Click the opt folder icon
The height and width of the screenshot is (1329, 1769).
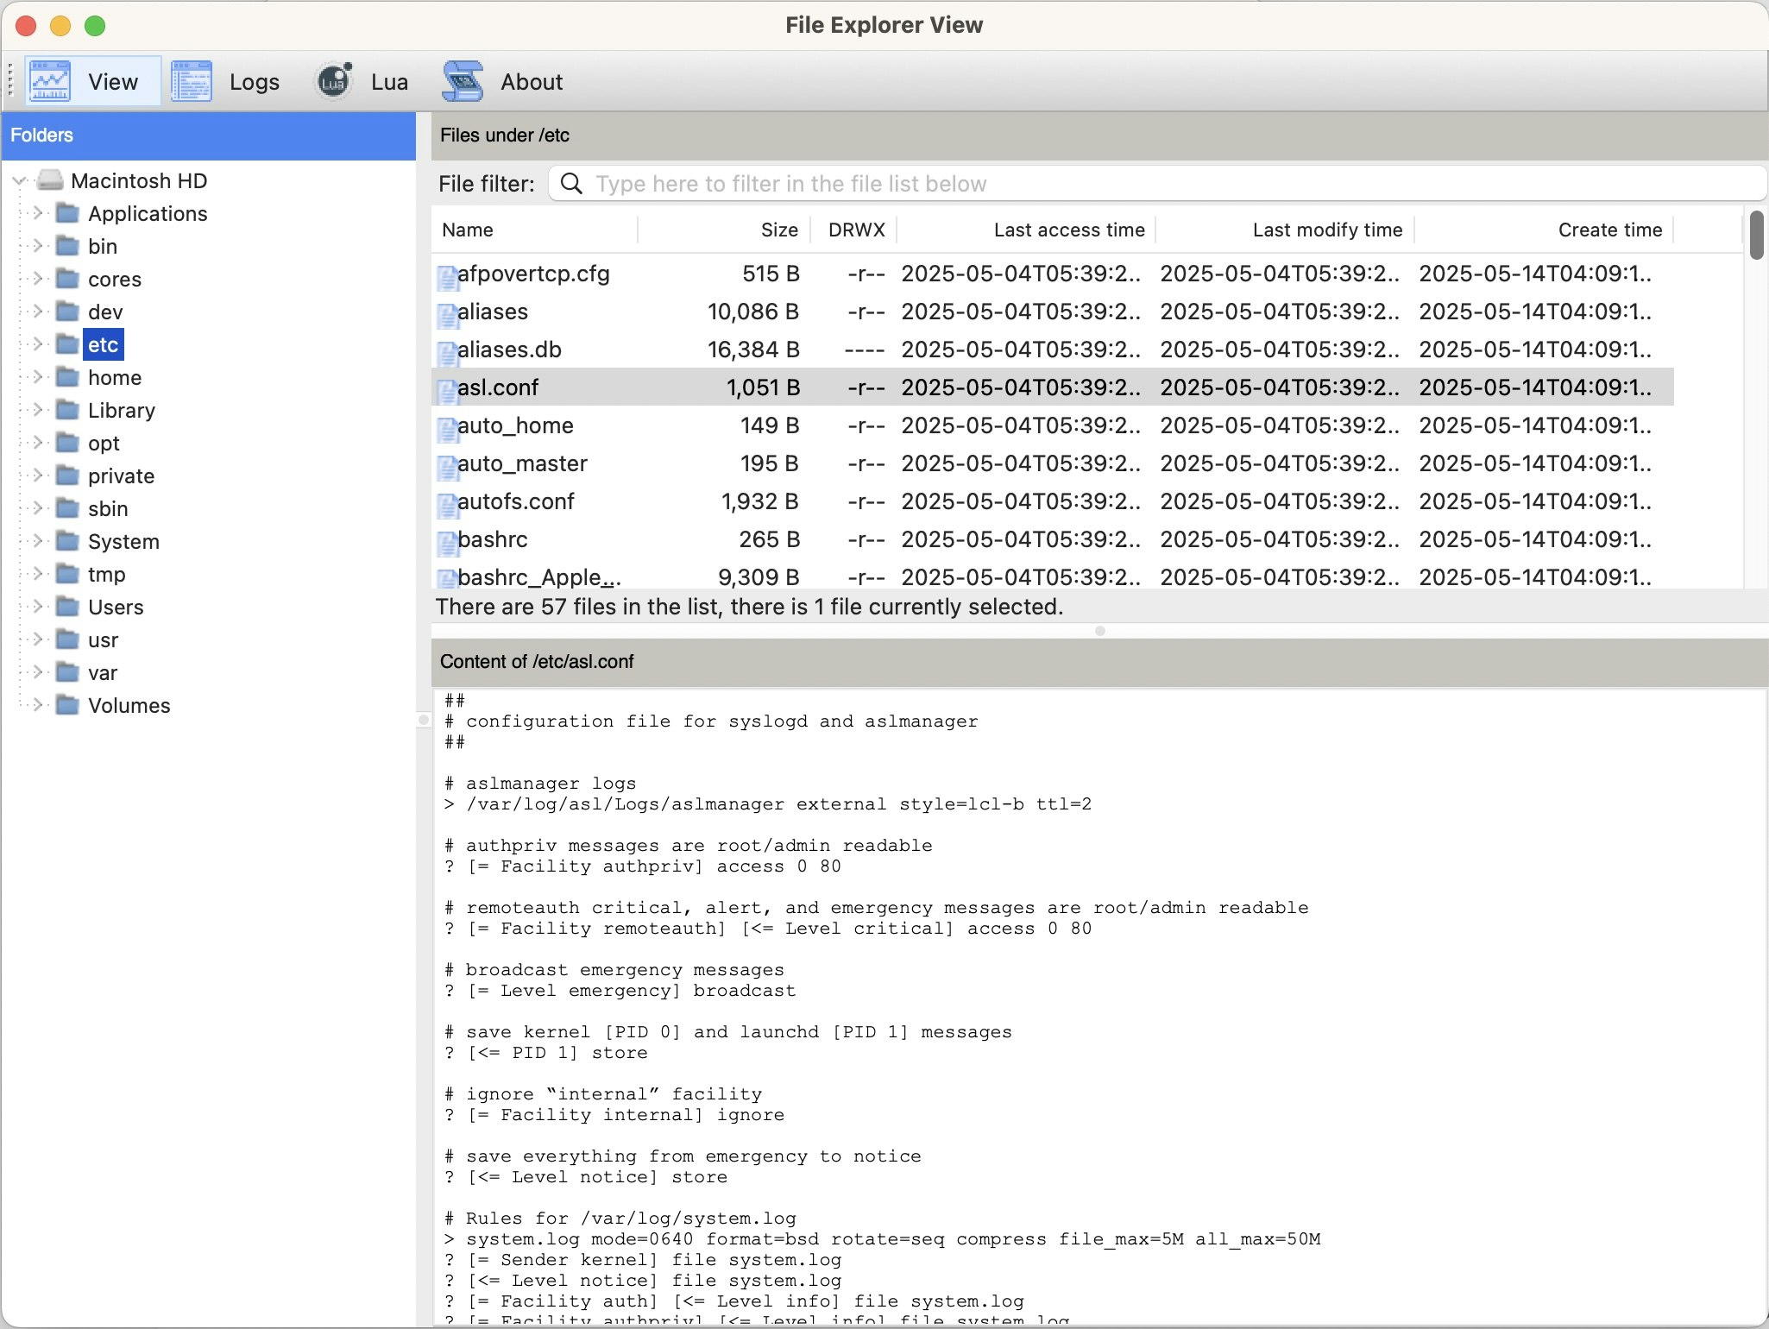pos(68,443)
